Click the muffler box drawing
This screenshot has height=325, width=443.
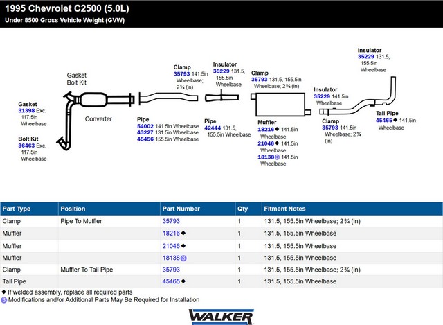click(x=280, y=105)
